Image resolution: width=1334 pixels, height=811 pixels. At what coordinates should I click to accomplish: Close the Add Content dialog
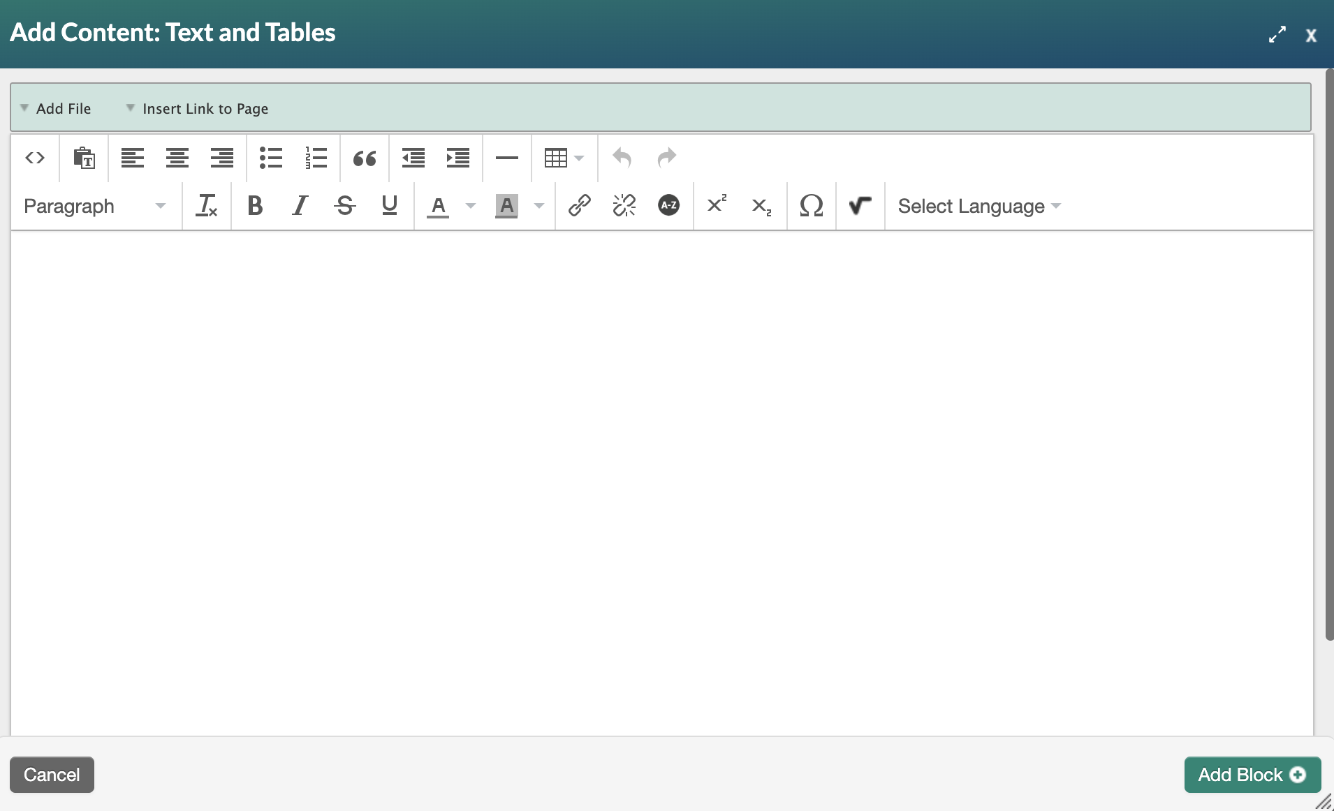point(1311,35)
